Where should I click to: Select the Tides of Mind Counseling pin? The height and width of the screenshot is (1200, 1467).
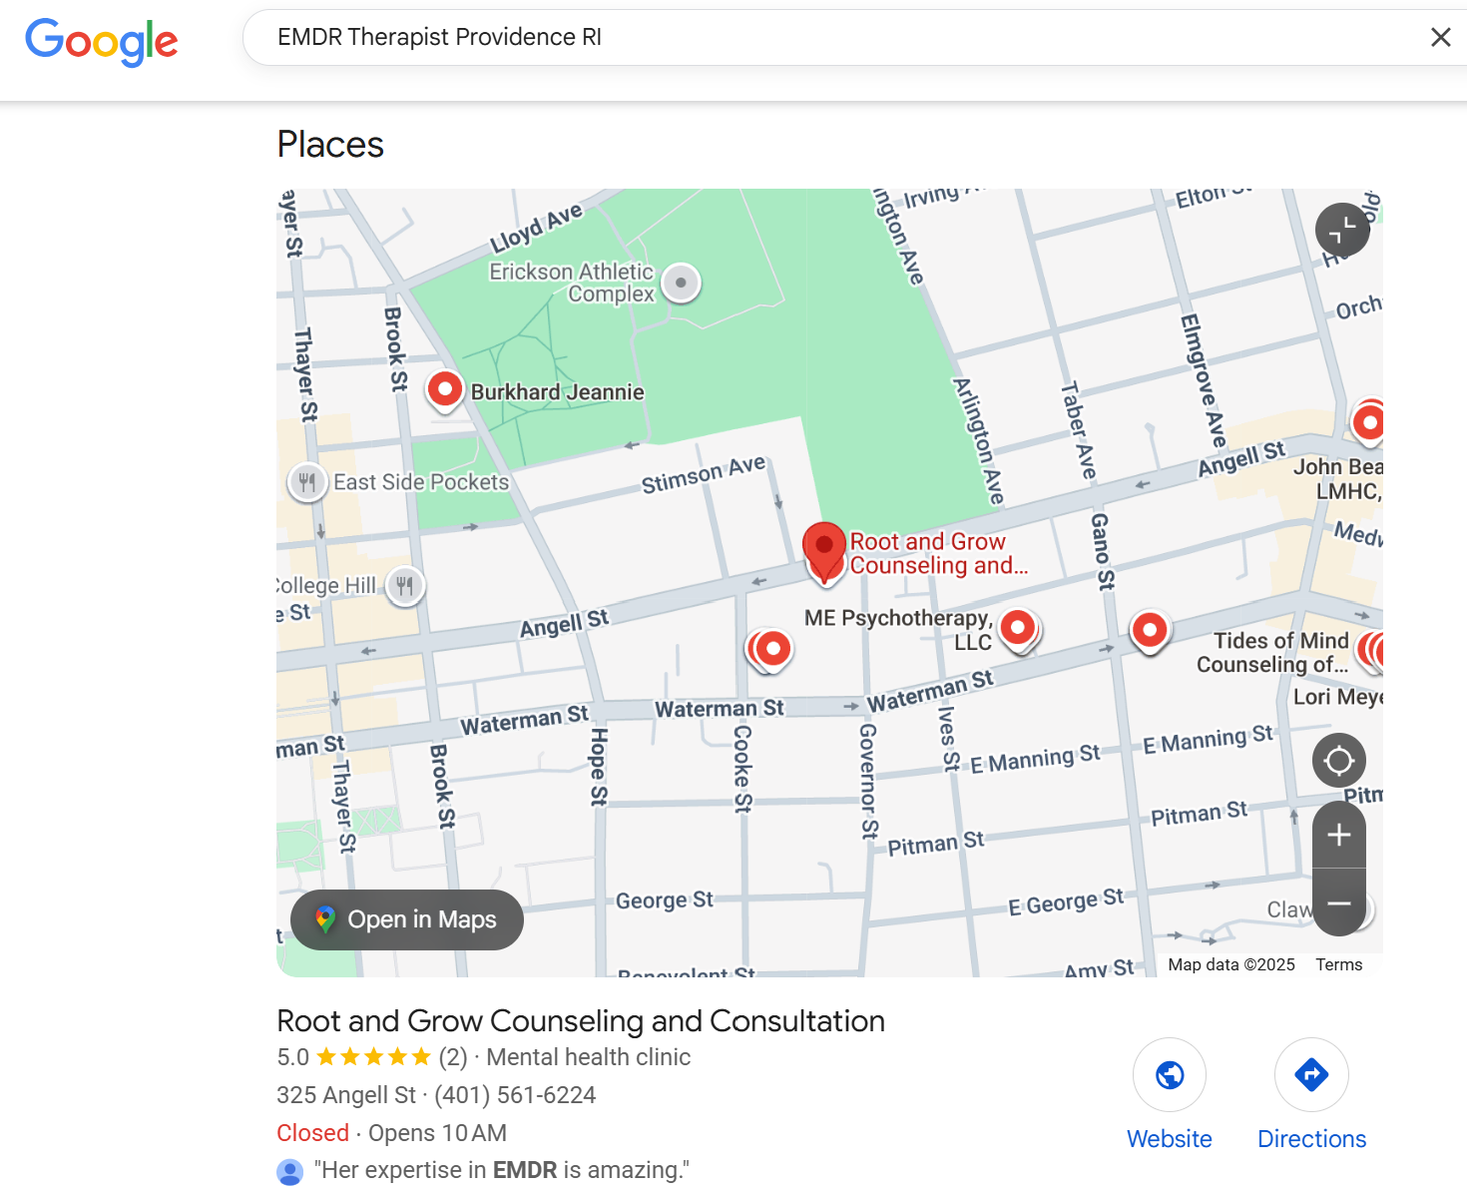point(1372,653)
